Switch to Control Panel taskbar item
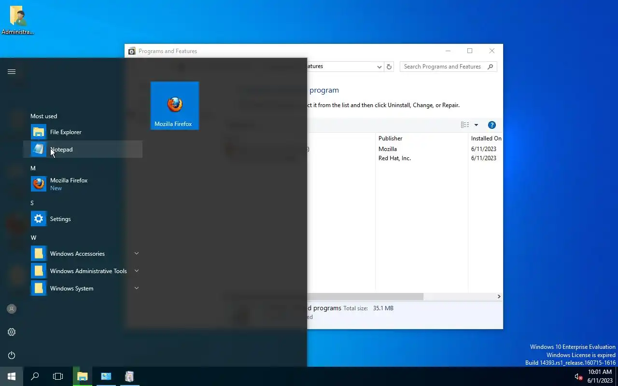Screen dimensions: 618x386 point(106,376)
